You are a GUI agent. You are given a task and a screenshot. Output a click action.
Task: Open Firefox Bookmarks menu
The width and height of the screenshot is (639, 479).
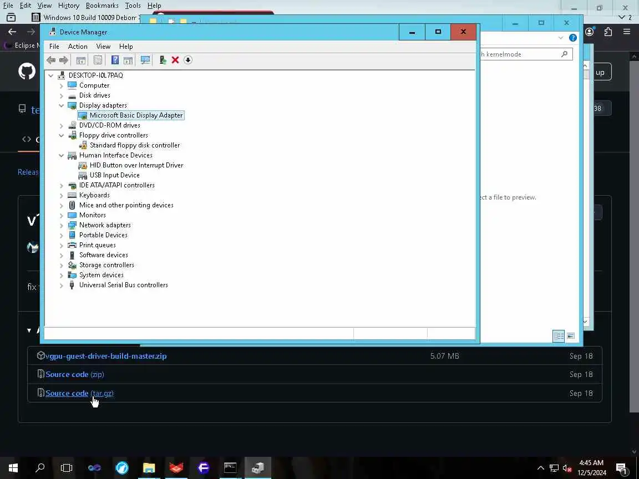102,6
